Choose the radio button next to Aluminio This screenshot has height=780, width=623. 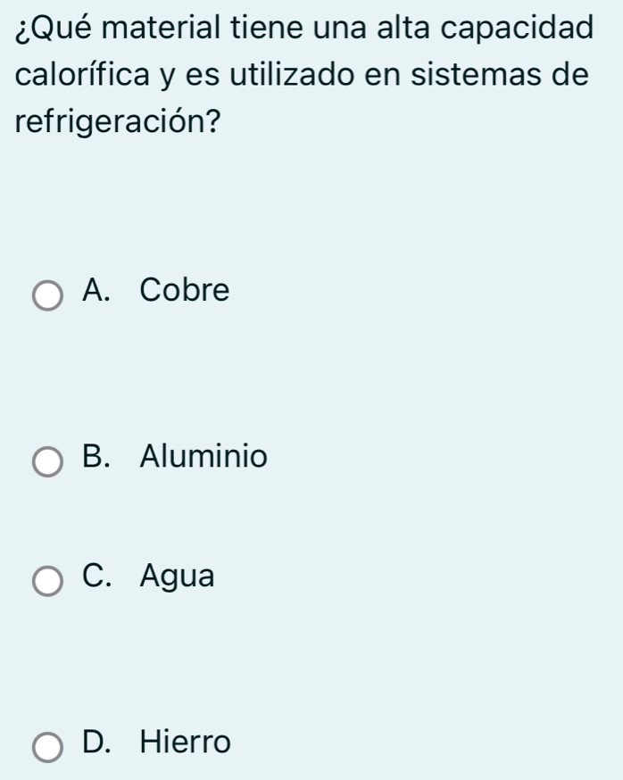(x=47, y=462)
